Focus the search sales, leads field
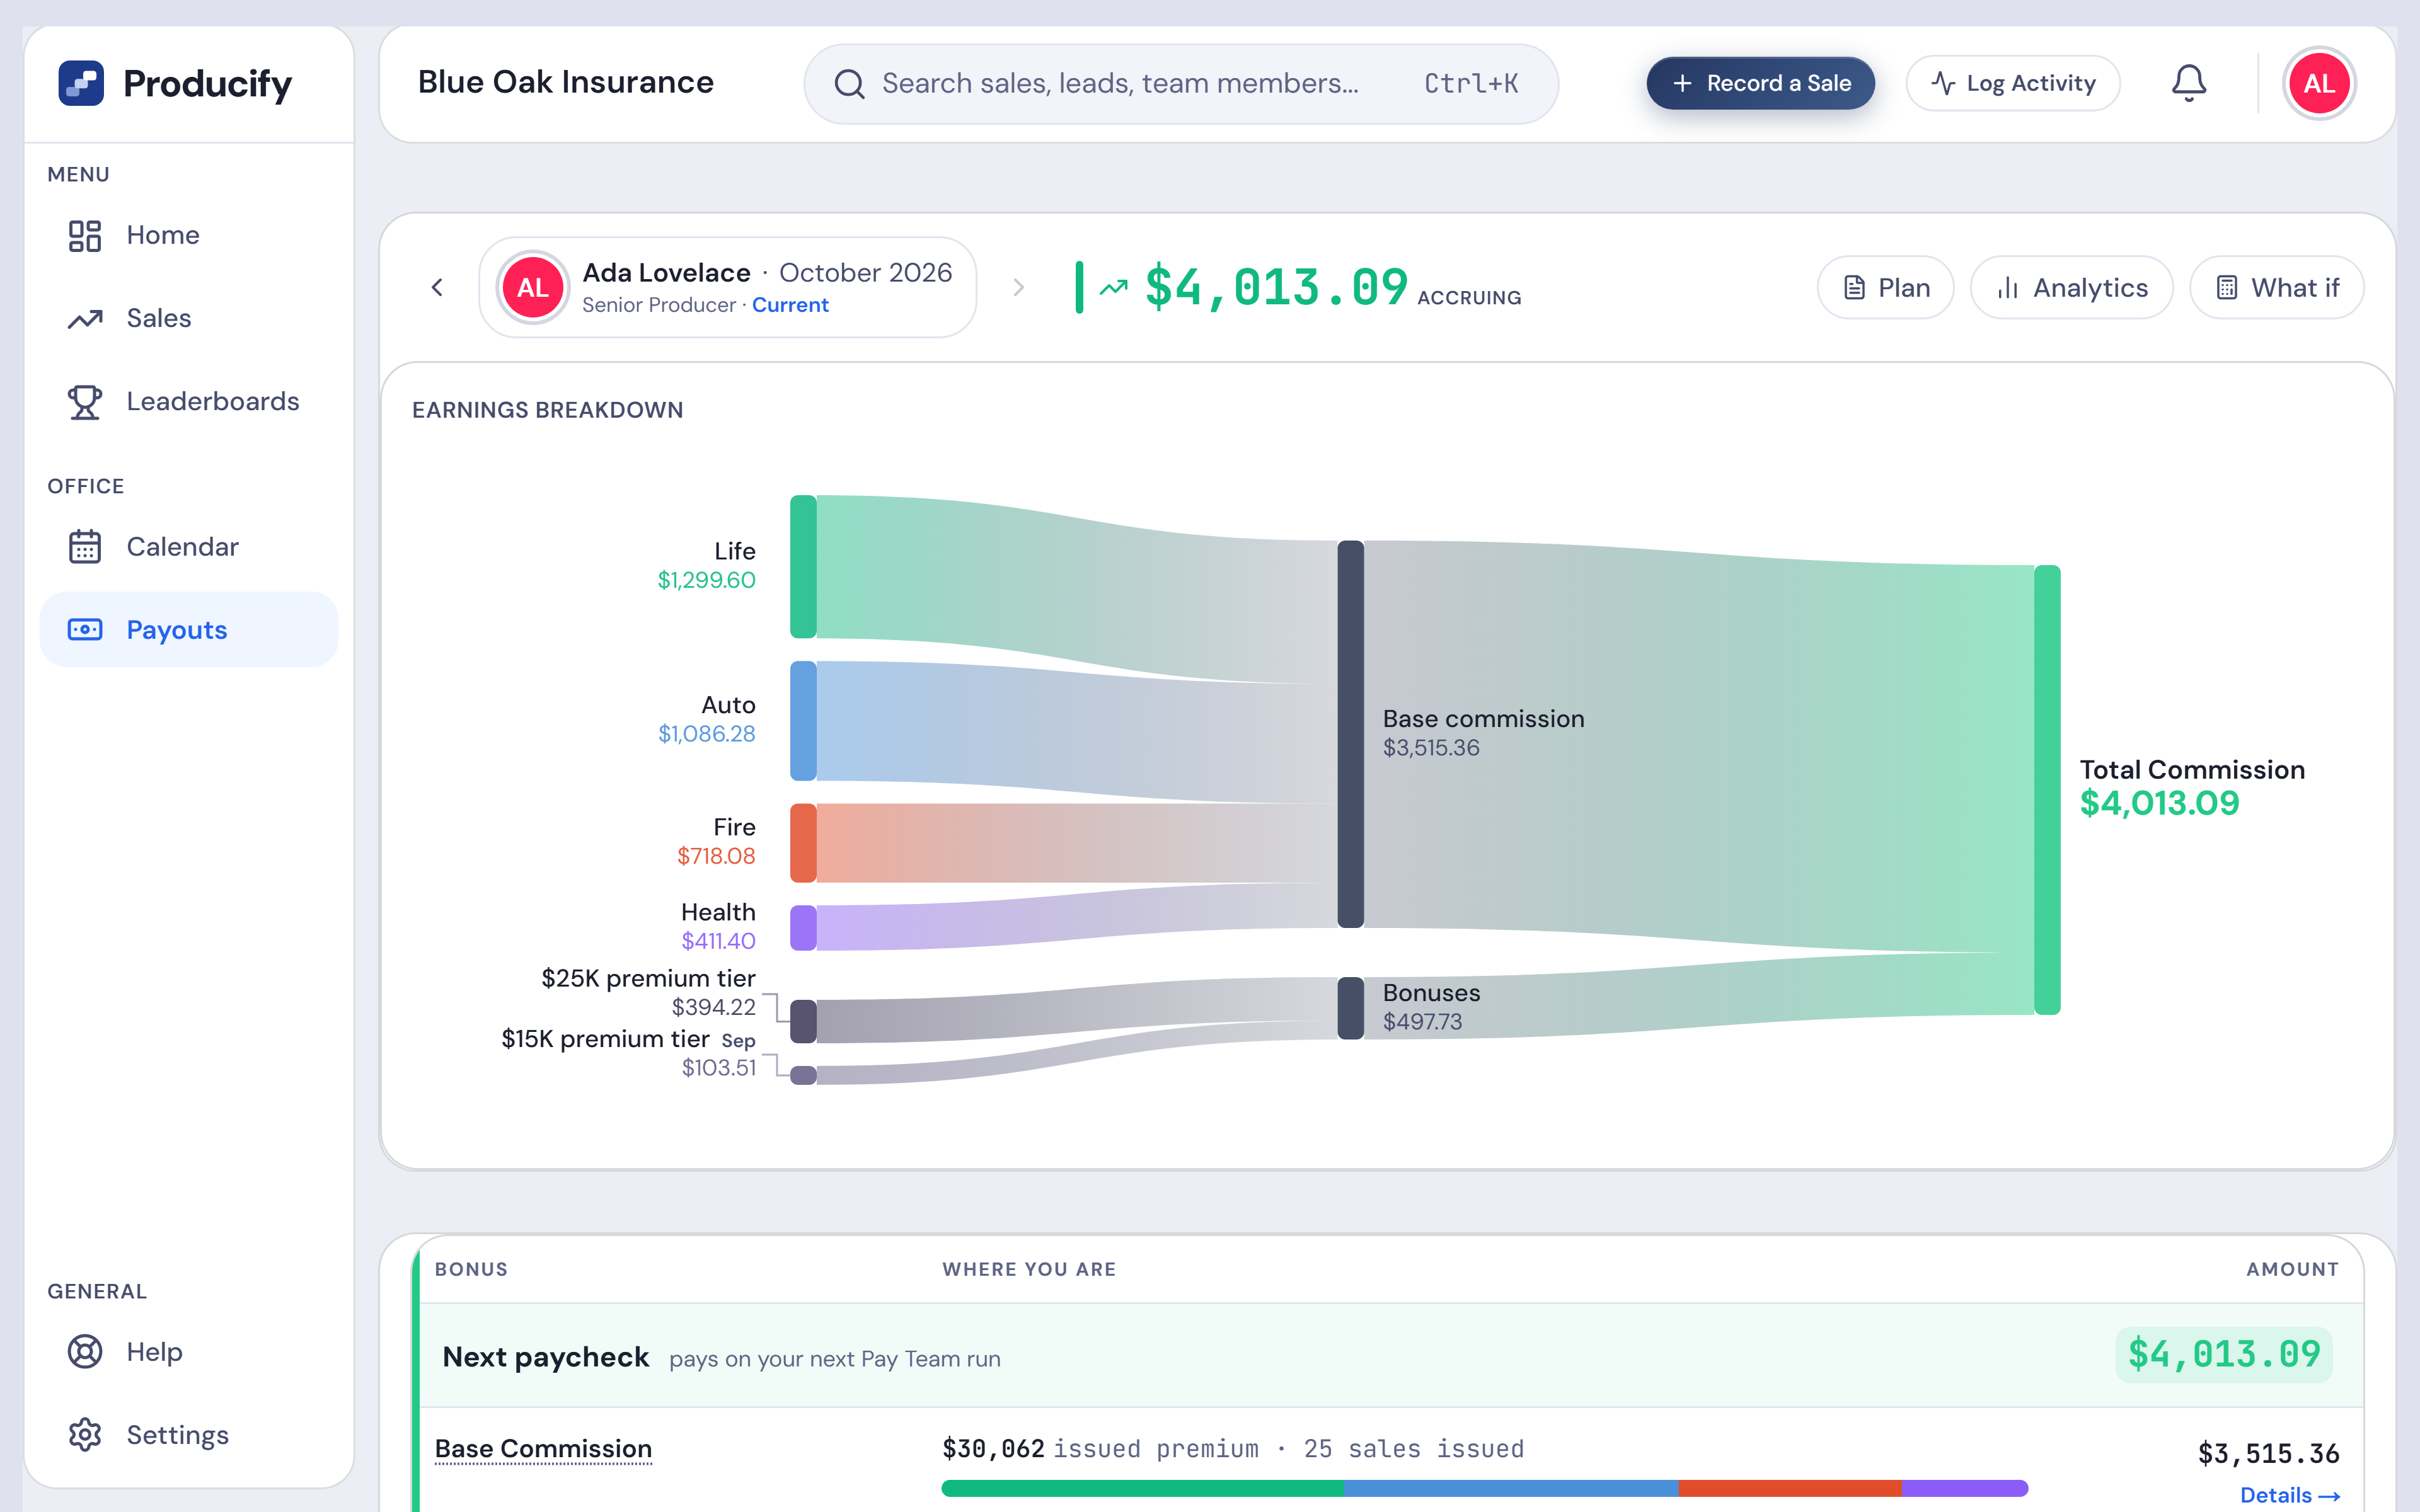 tap(1181, 84)
